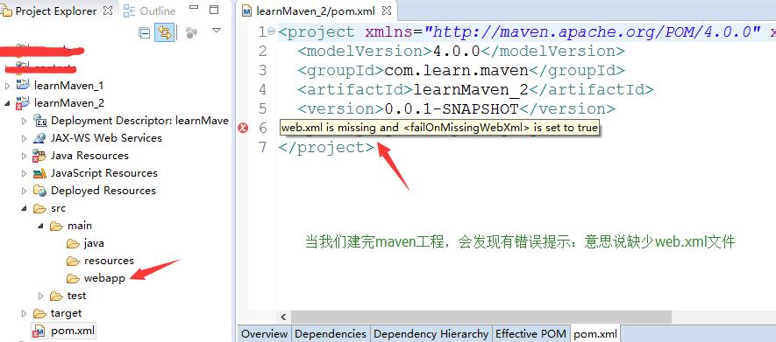Open the Dependencies tab

(x=330, y=333)
